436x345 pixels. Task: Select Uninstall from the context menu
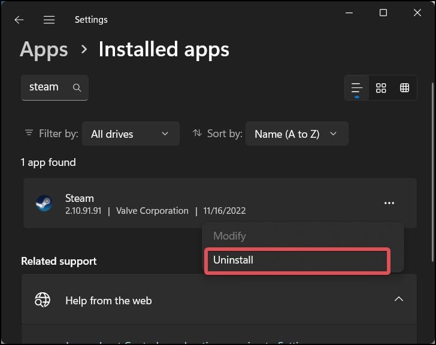click(x=297, y=261)
